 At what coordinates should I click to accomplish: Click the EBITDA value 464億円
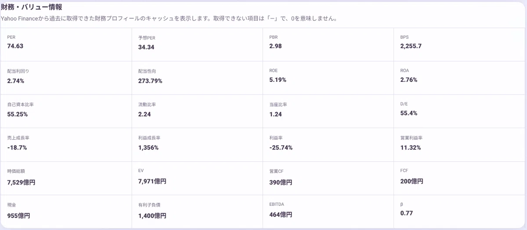point(281,215)
